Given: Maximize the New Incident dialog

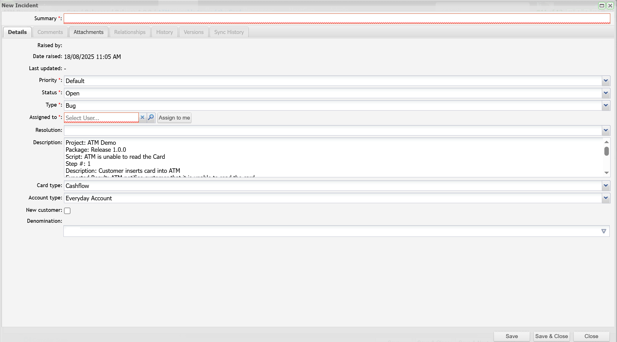Looking at the screenshot, I should [x=602, y=5].
